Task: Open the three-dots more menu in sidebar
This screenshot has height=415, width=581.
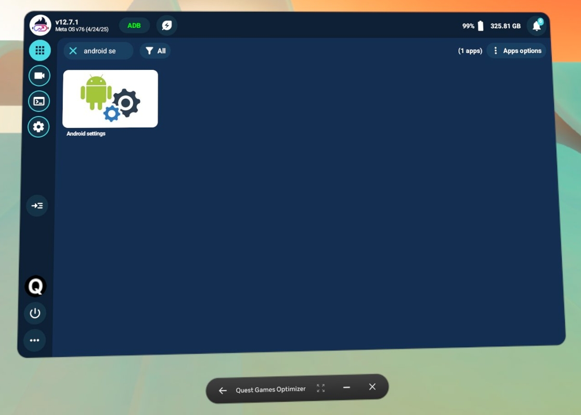Action: (x=34, y=340)
